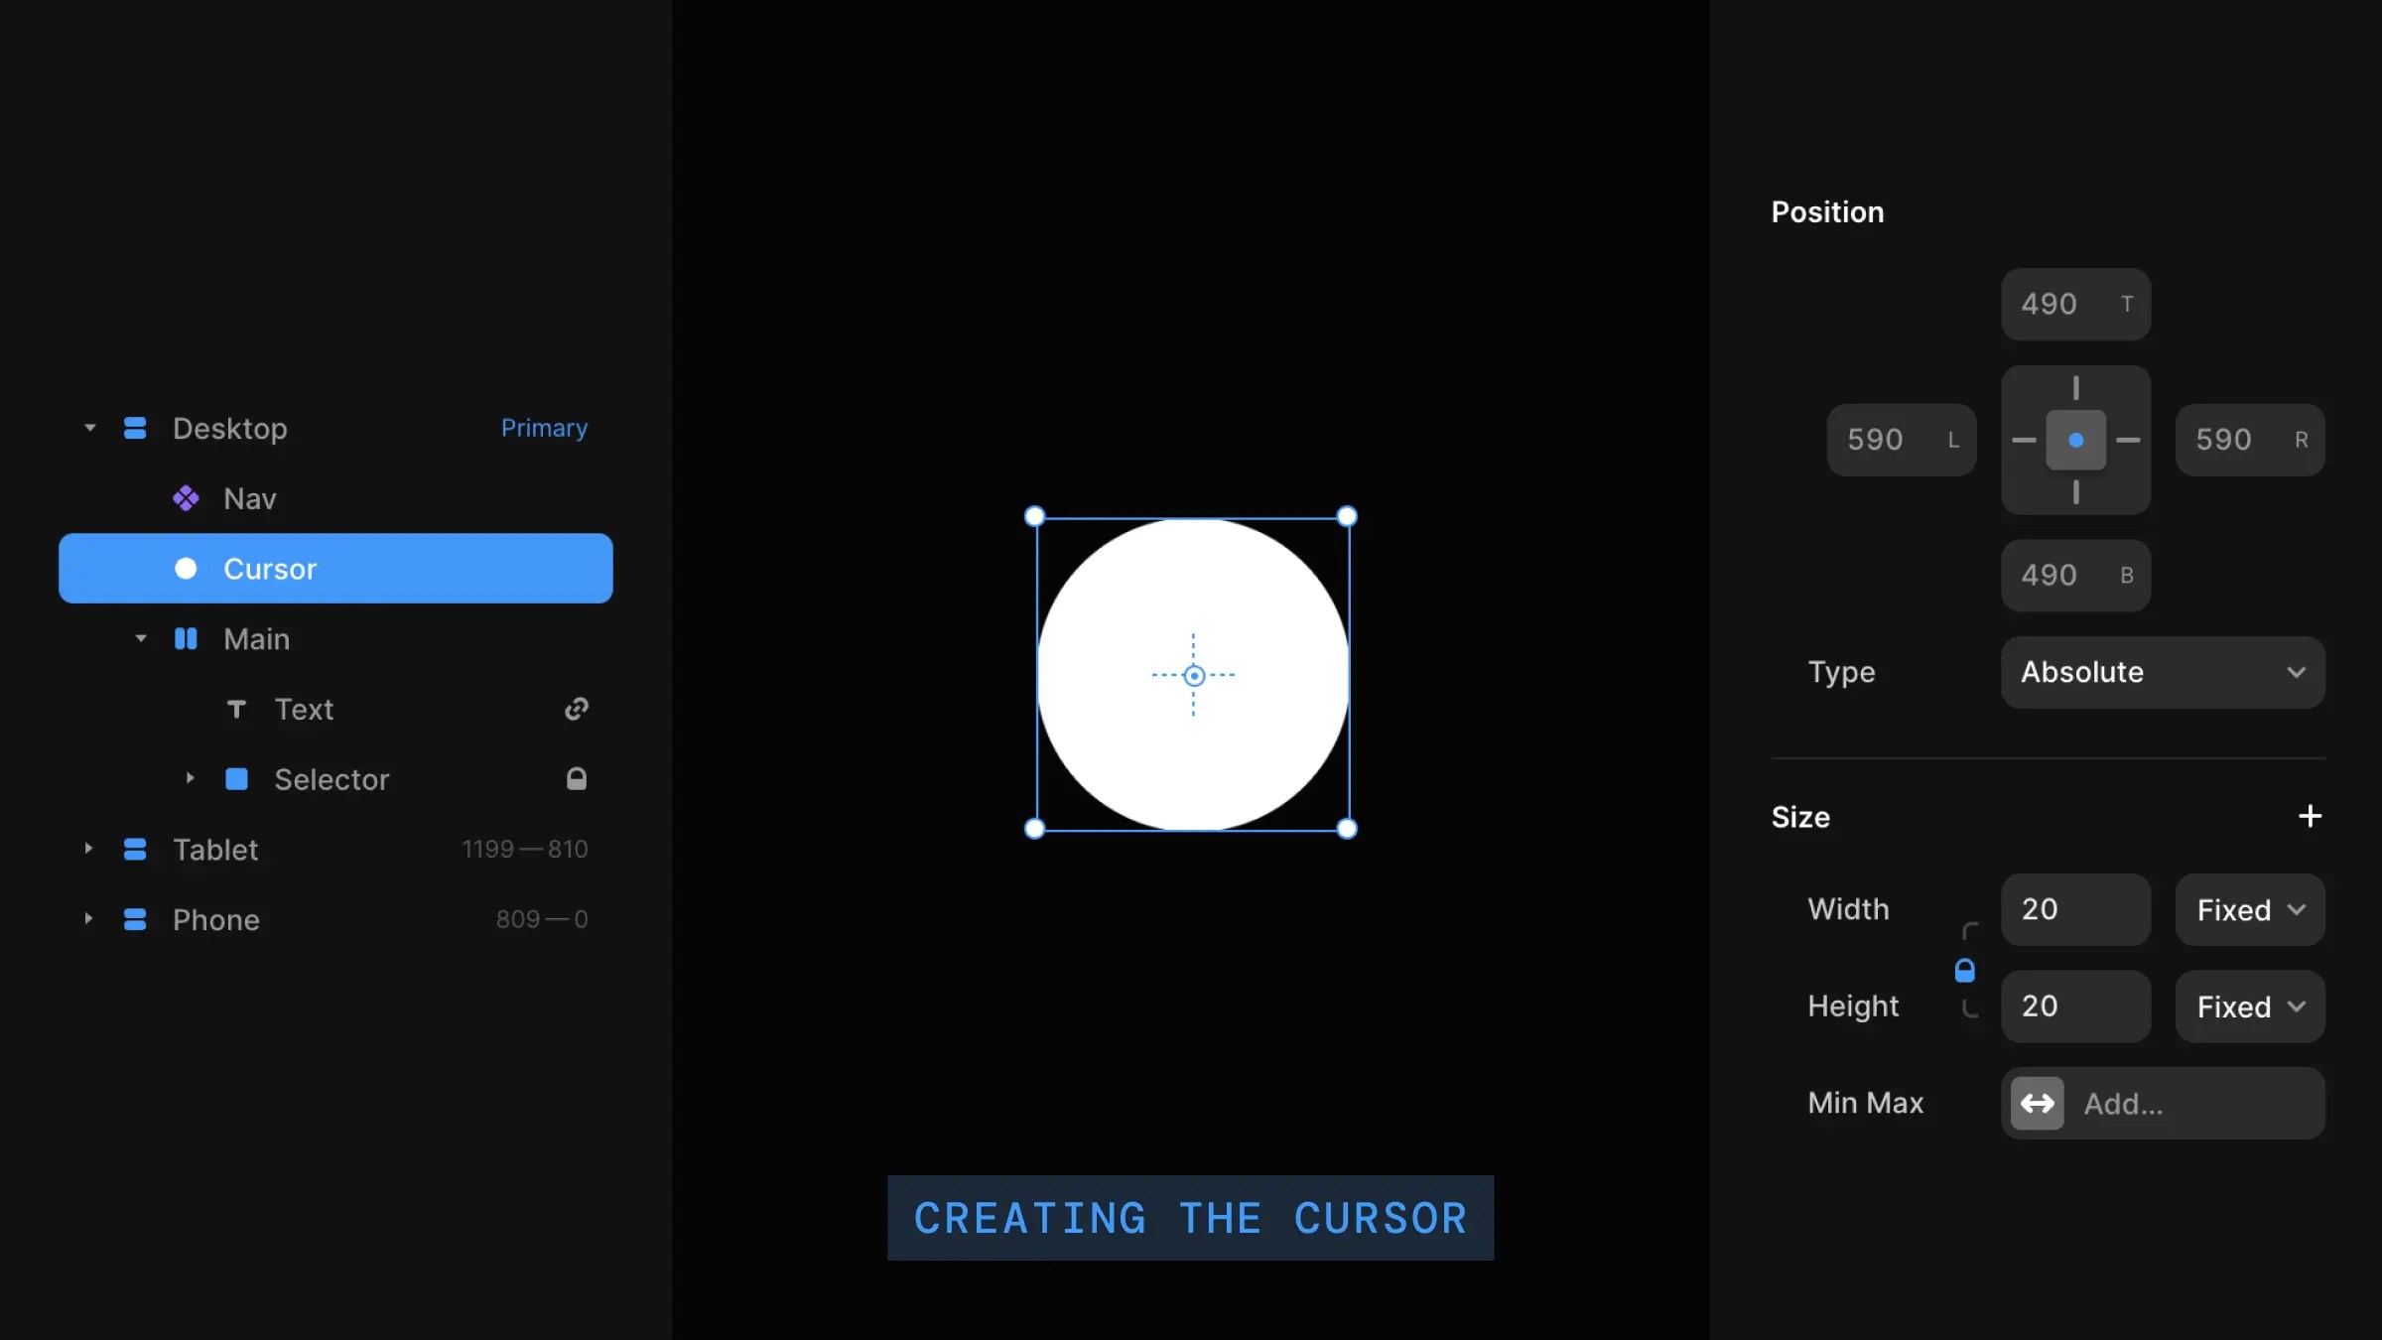This screenshot has height=1340, width=2382.
Task: Toggle the lock on the Selector layer
Action: (577, 779)
